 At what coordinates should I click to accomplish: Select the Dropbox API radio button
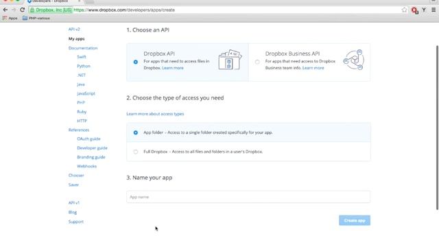[x=136, y=62]
